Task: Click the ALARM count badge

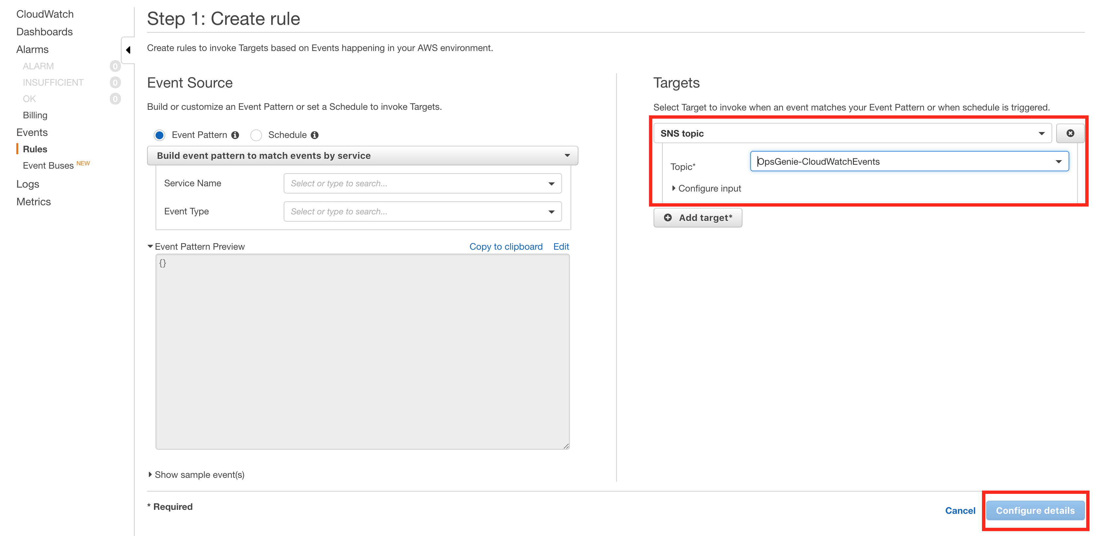Action: (115, 66)
